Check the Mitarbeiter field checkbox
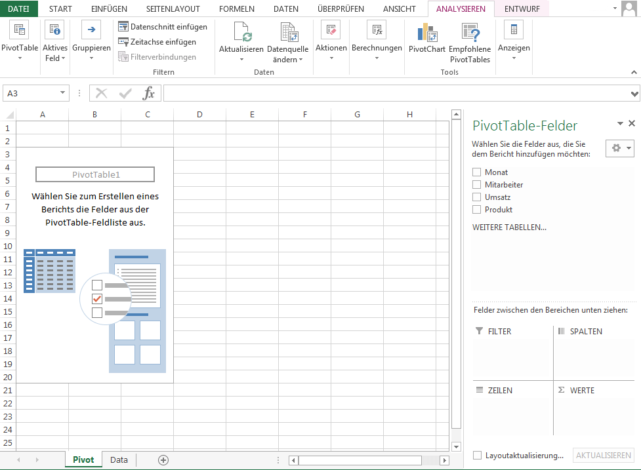This screenshot has width=641, height=470. point(477,185)
